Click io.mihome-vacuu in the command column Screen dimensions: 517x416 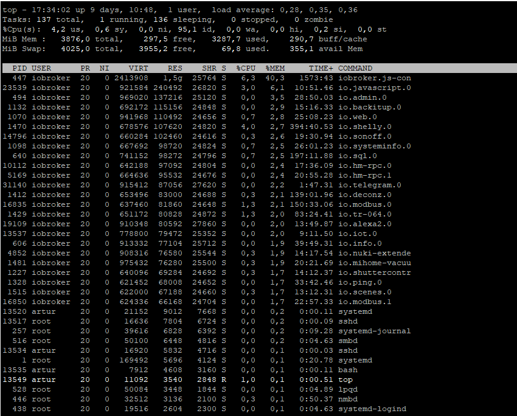[375, 263]
